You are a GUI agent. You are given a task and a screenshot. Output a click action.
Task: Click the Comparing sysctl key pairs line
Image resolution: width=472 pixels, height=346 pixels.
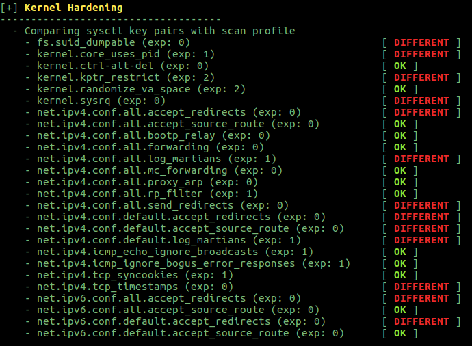click(x=160, y=31)
